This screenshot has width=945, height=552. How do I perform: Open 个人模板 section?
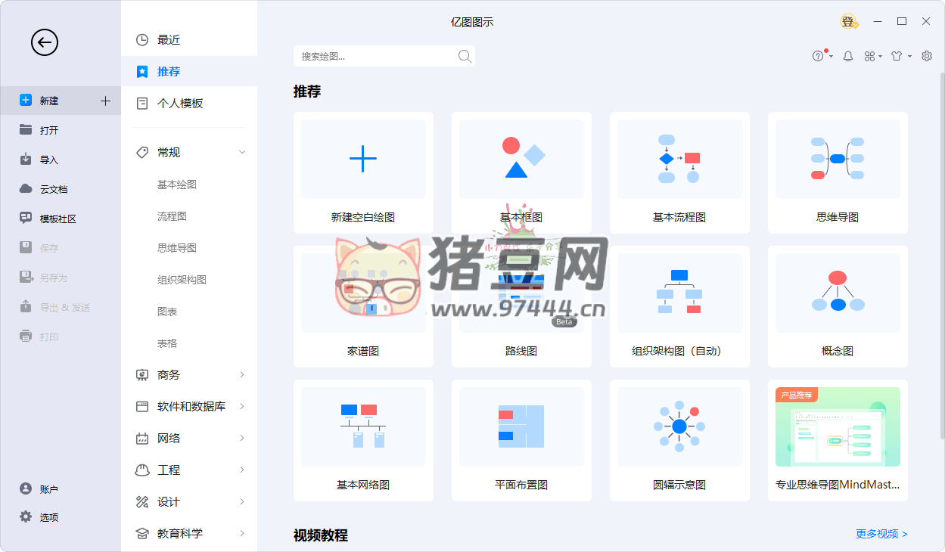point(180,104)
